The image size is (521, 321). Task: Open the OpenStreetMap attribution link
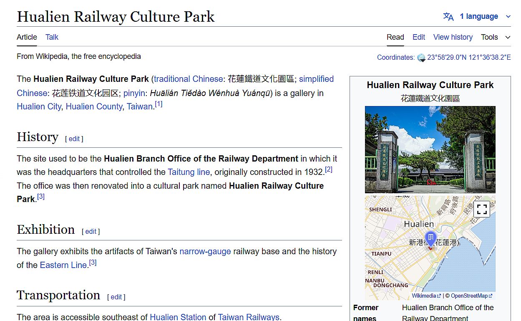[x=469, y=296]
